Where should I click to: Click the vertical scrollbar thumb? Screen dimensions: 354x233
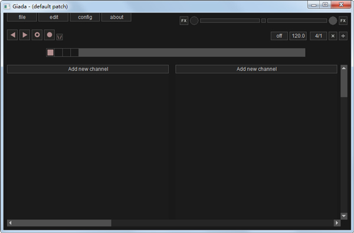344,84
